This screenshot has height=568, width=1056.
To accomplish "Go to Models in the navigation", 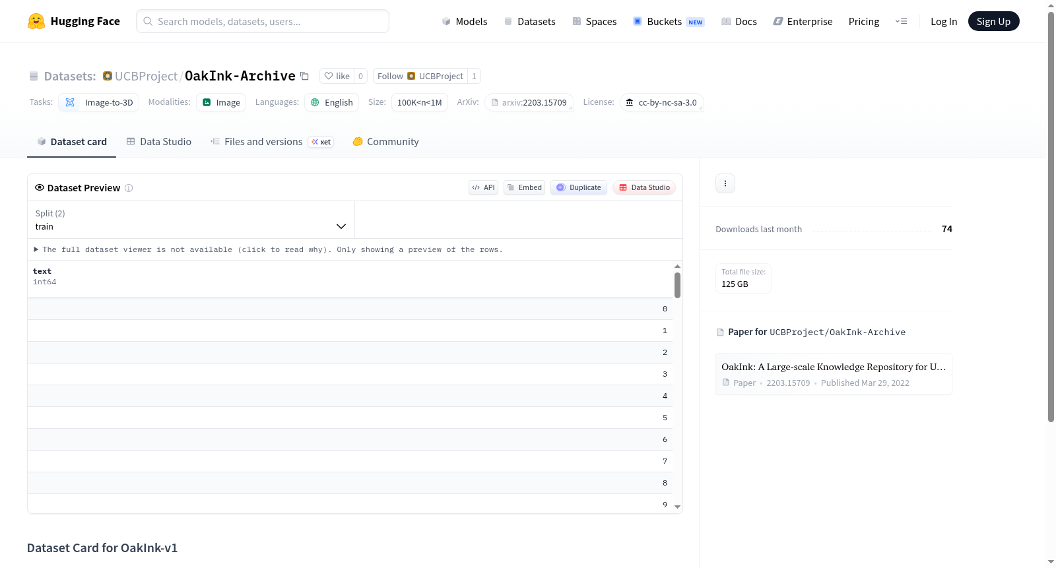I will pos(465,21).
